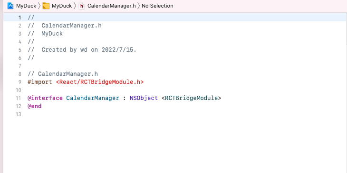347x173 pixels.
Task: Click the @interface keyword
Action: pos(45,98)
